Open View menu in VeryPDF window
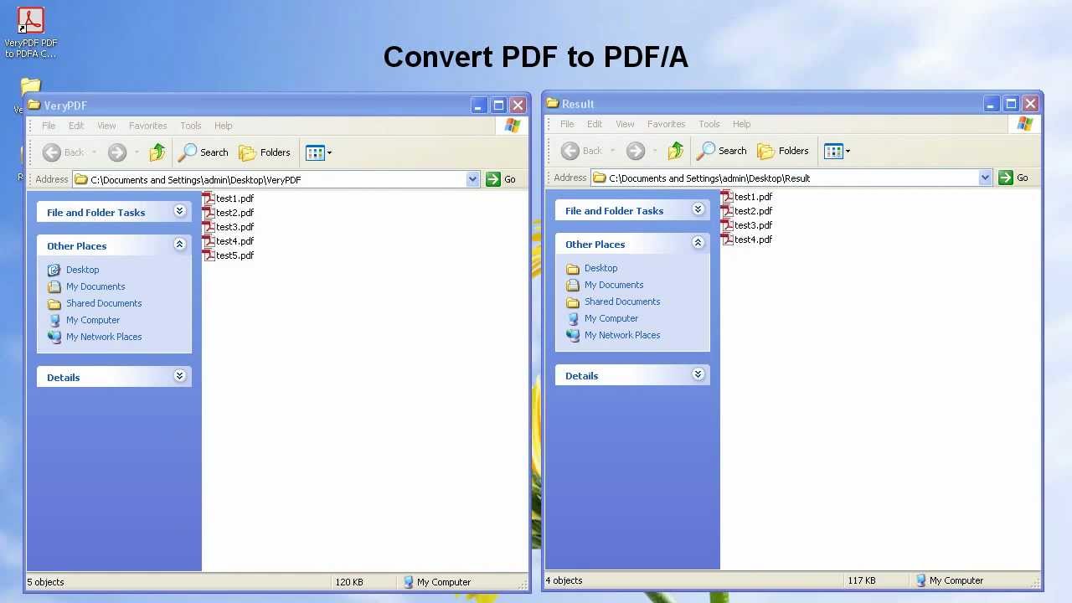Screen dimensions: 1072x603 [x=106, y=126]
